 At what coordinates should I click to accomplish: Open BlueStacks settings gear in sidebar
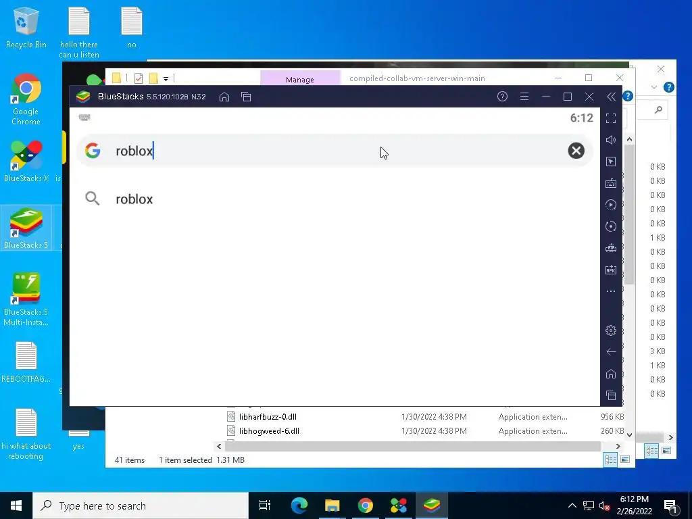pyautogui.click(x=611, y=330)
